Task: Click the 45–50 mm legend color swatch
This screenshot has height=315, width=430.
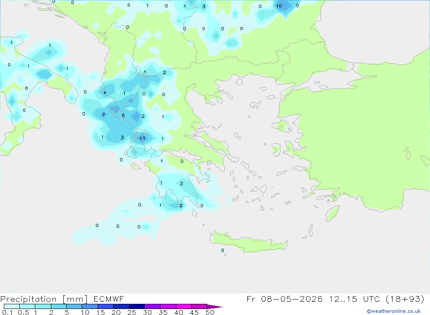Action: (199, 306)
